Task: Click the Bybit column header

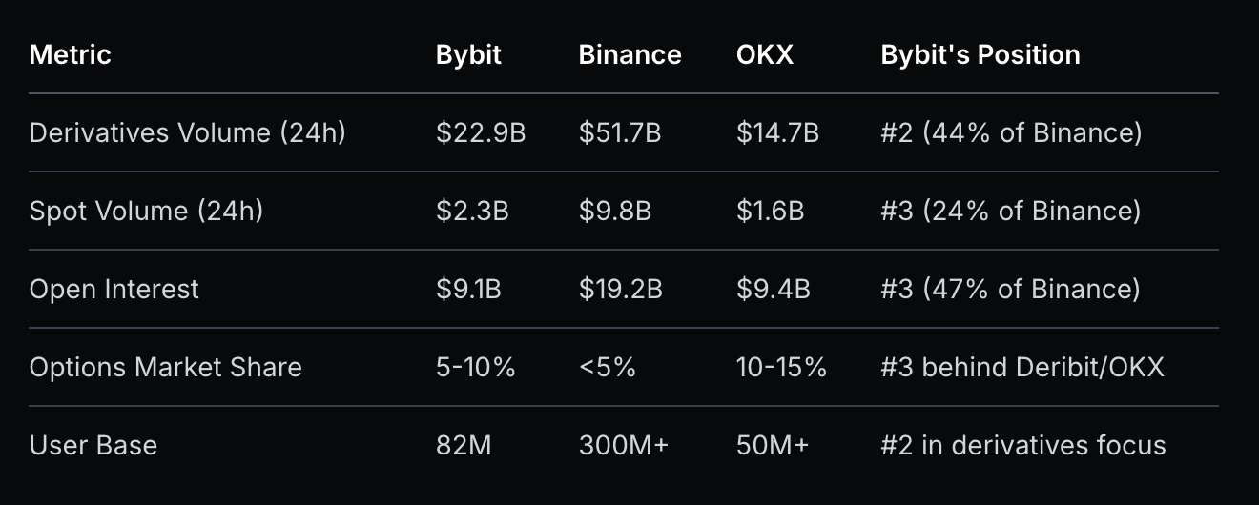Action: [468, 55]
